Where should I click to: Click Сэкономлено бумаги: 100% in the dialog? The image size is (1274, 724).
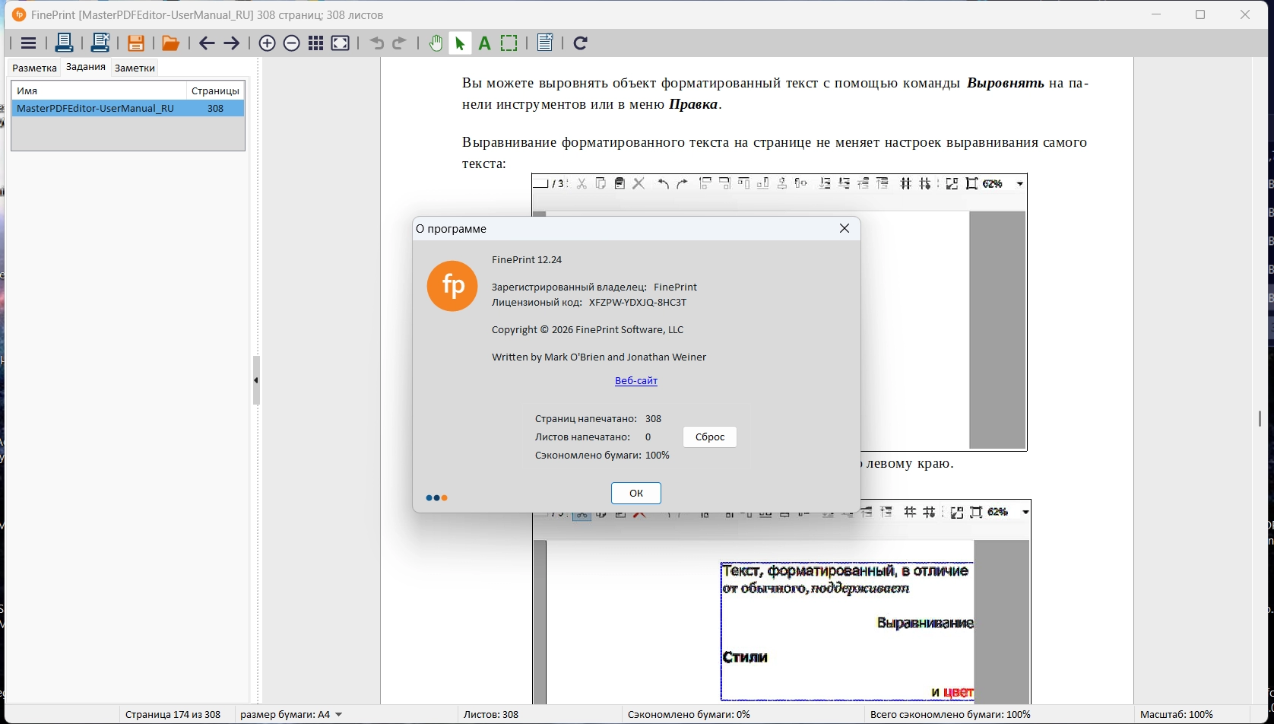pos(602,456)
